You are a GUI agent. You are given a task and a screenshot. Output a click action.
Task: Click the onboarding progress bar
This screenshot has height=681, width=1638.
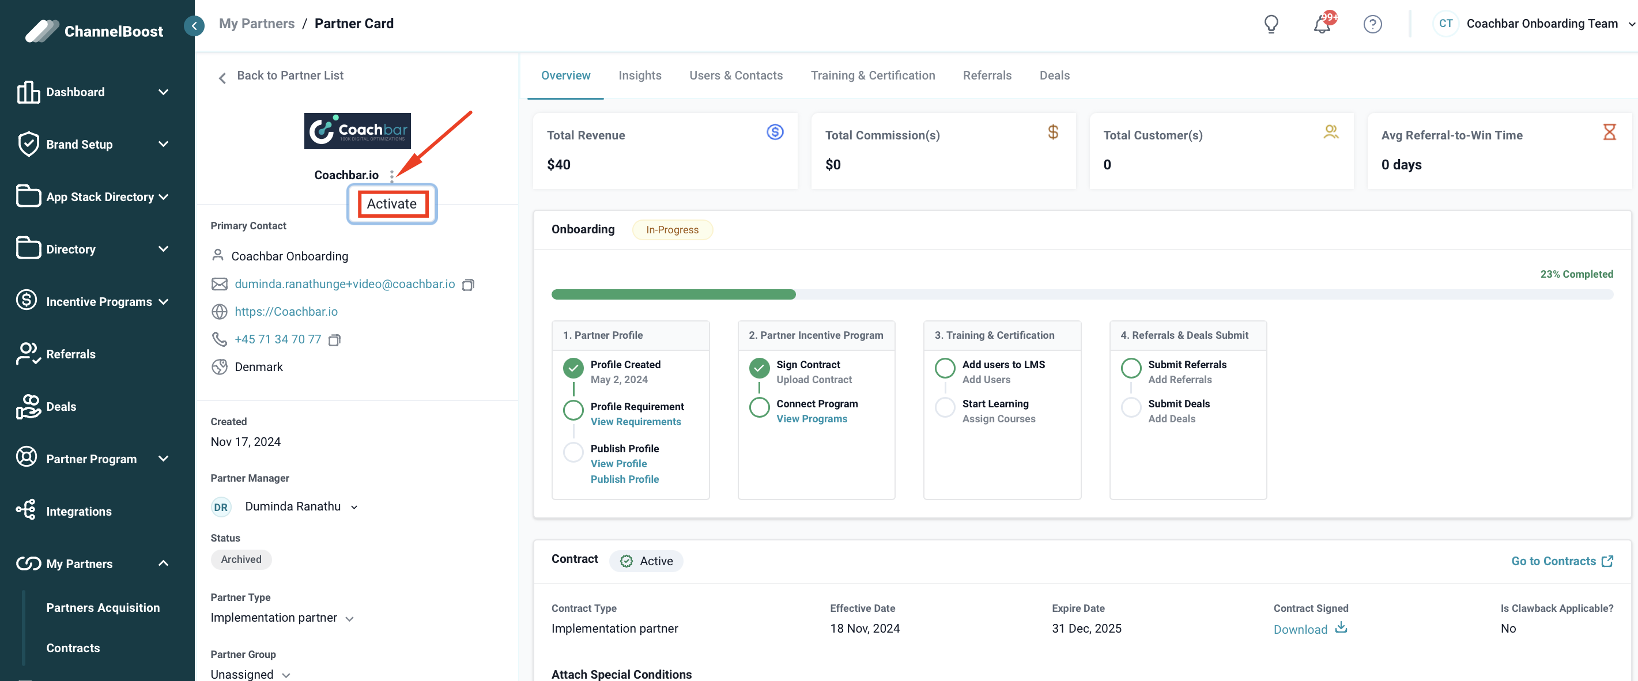click(x=1082, y=294)
